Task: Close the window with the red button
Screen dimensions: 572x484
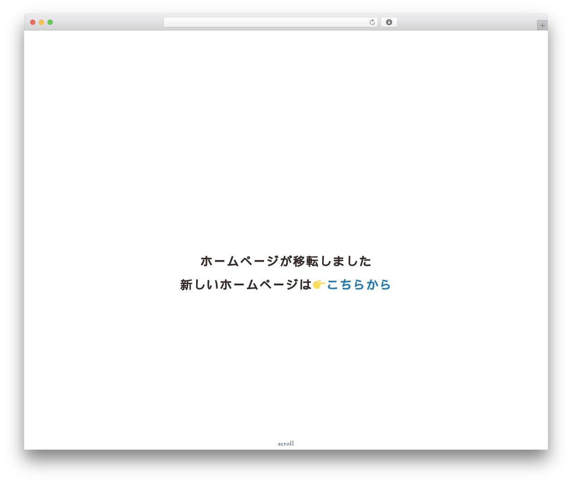Action: click(33, 22)
